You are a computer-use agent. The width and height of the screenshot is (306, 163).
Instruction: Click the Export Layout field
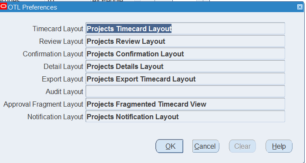tap(185, 79)
